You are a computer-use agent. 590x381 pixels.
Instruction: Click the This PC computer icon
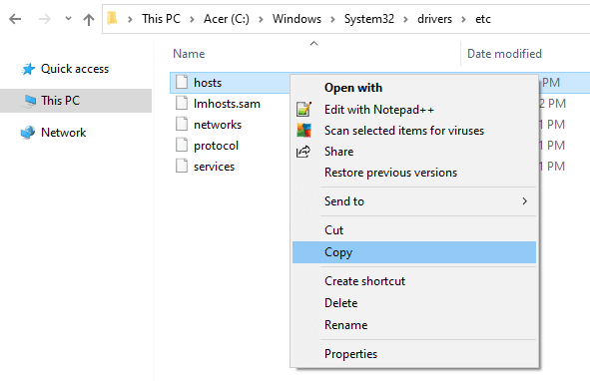[x=29, y=101]
